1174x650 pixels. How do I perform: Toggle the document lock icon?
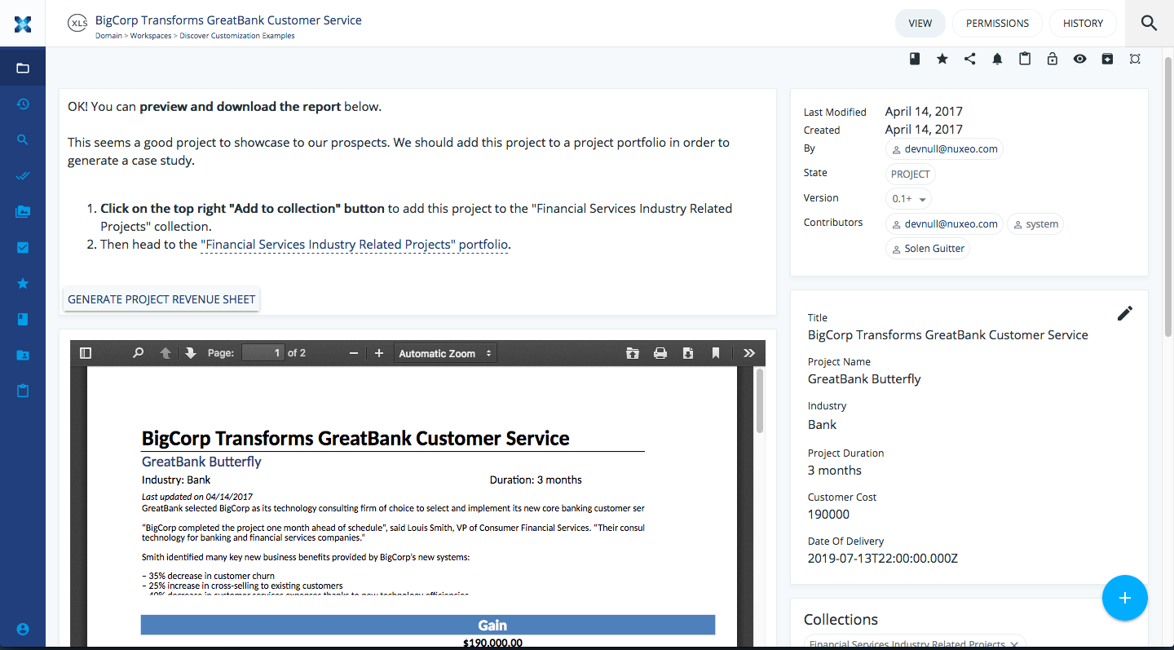pyautogui.click(x=1053, y=59)
